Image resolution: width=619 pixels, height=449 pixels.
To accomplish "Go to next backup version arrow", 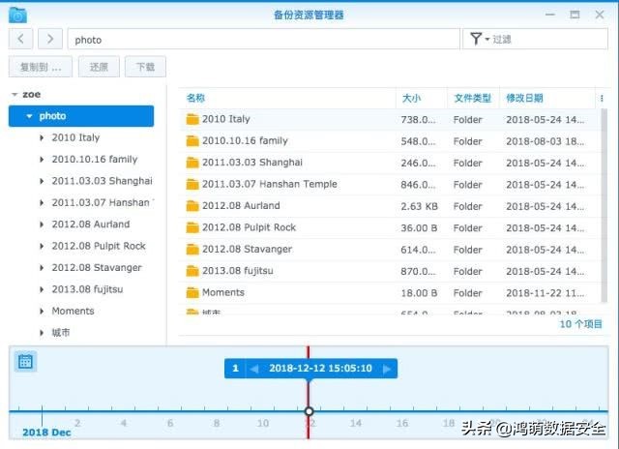I will click(387, 369).
